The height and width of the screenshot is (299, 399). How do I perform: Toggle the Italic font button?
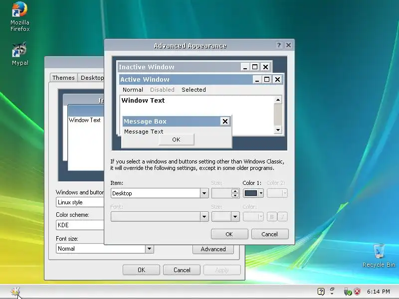coord(282,217)
